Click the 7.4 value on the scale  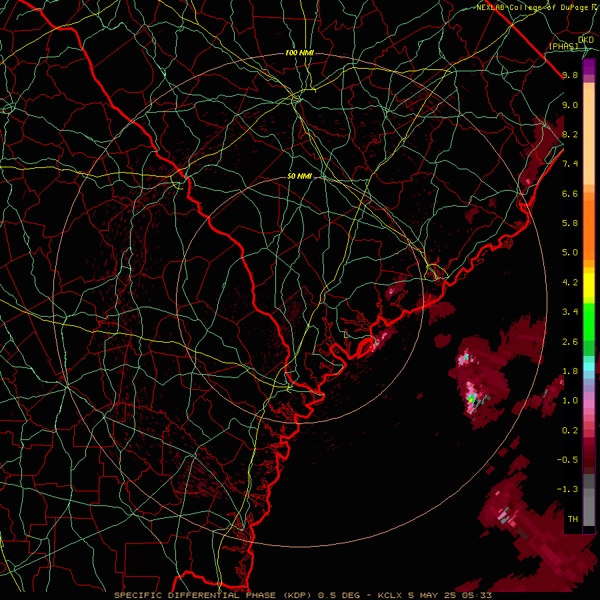[x=570, y=164]
